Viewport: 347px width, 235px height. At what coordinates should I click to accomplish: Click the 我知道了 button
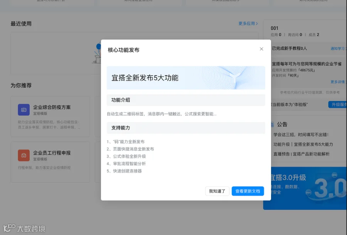tap(217, 191)
